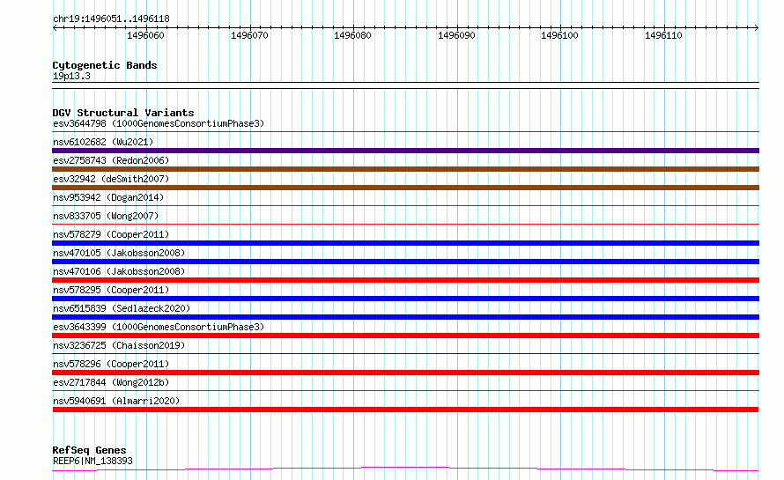Click the blue nsv470105 variant bar

pos(405,262)
